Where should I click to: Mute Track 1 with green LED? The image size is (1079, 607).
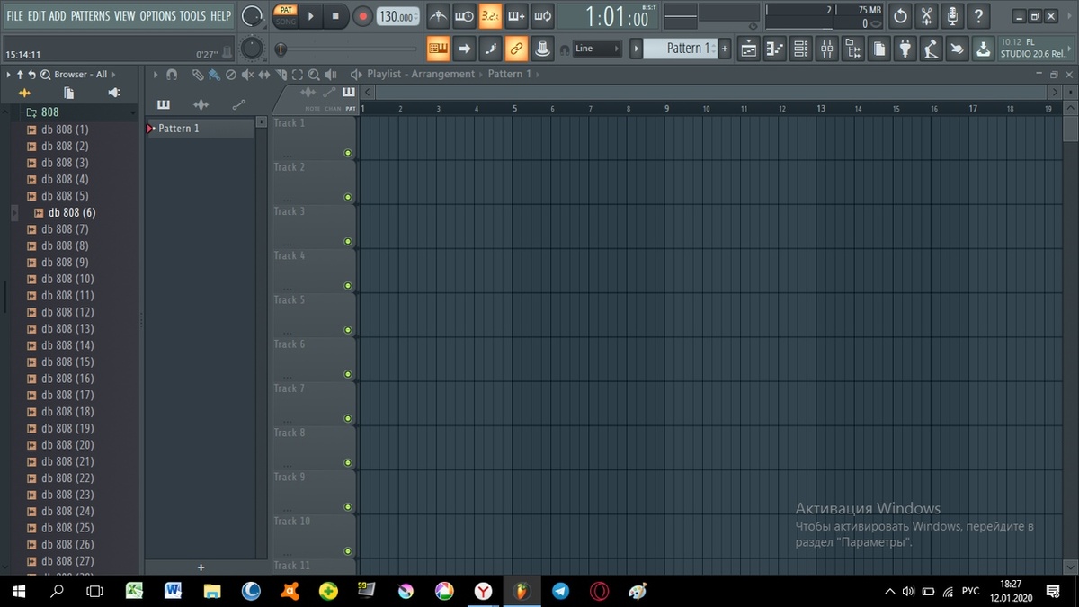(x=348, y=153)
